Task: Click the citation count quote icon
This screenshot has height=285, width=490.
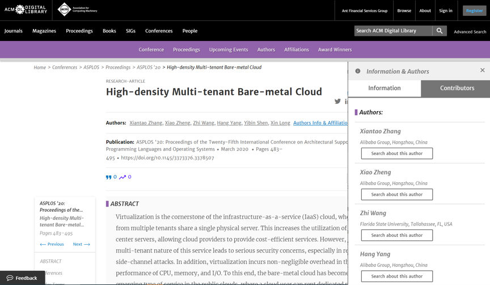Action: tap(108, 177)
